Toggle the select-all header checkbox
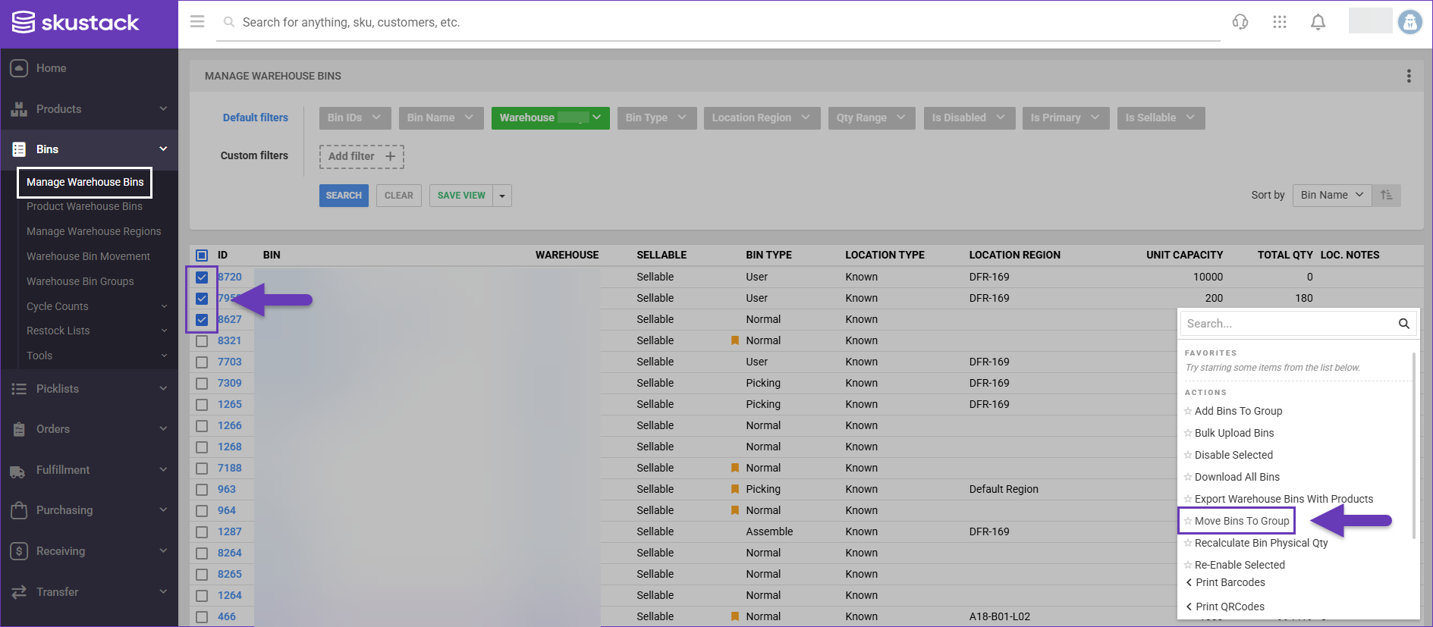The width and height of the screenshot is (1433, 627). click(202, 256)
